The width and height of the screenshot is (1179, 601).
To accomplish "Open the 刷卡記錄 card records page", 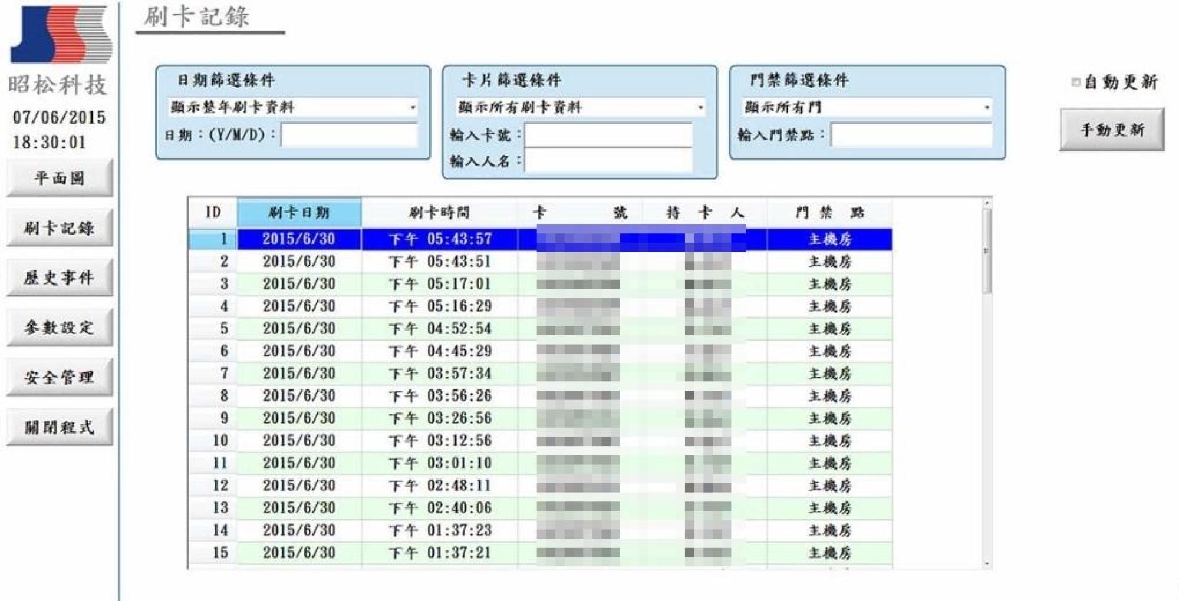I will (60, 227).
